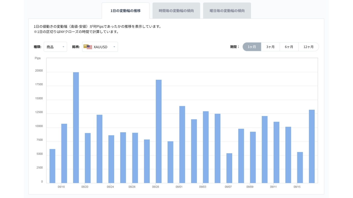Screen dimensions: 353x198
Task: Switch to the 時間毎の変動幅の傾向 tab
Action: pyautogui.click(x=176, y=11)
